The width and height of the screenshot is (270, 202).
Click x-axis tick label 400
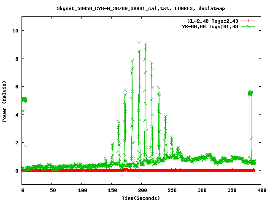(262, 190)
